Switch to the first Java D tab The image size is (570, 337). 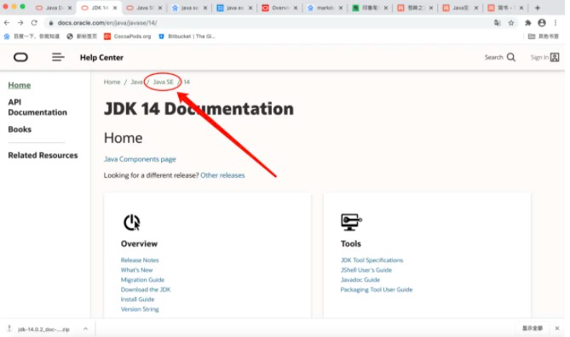(x=54, y=8)
